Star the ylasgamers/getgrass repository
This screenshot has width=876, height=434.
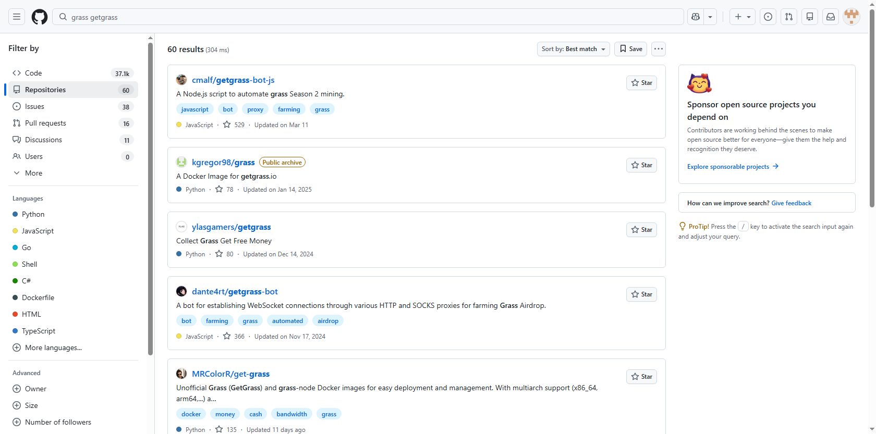641,230
